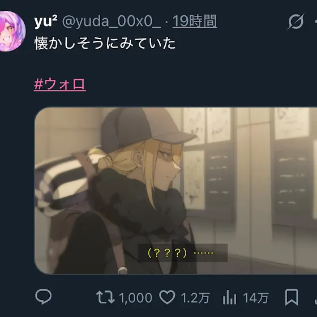Screen dimensions: 317x317
Task: Click the share icon next to bookmark
Action: 316,297
